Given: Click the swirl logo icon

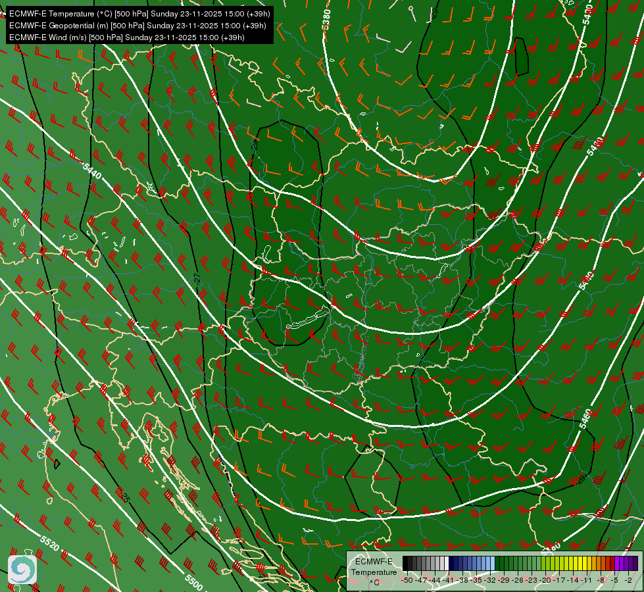Looking at the screenshot, I should pyautogui.click(x=22, y=570).
